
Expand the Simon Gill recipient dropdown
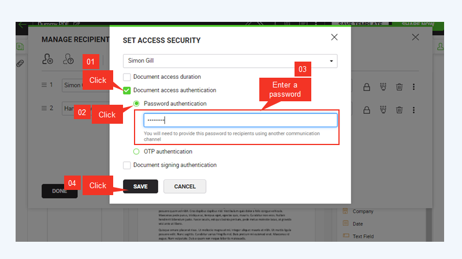[230, 61]
